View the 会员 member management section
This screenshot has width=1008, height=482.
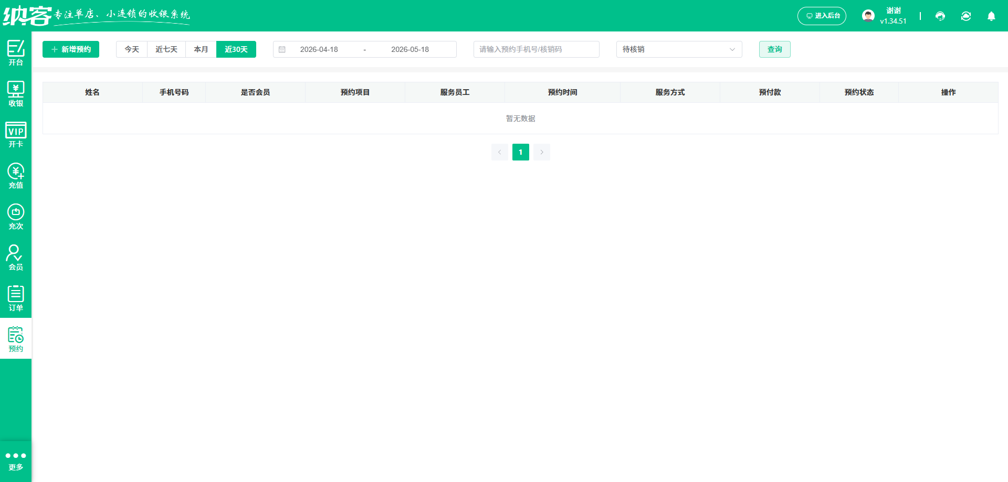pos(16,256)
